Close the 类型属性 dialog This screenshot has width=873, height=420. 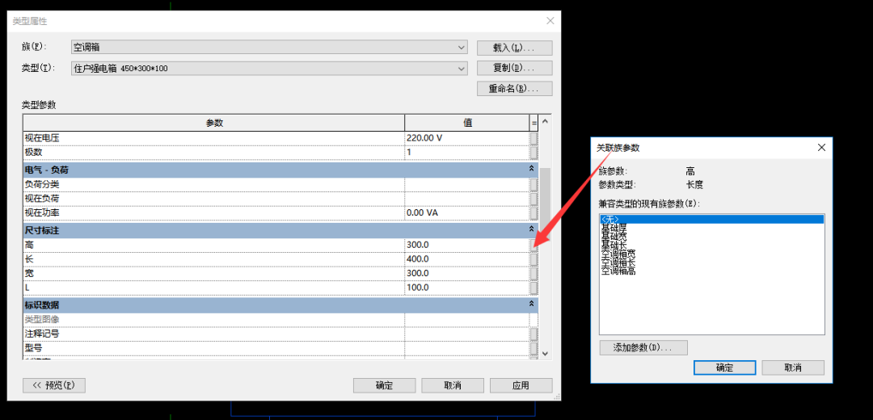[550, 21]
